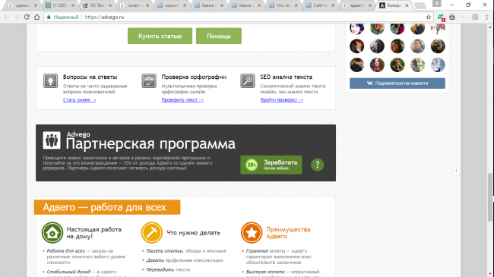Go back to the previous page

tap(6, 17)
